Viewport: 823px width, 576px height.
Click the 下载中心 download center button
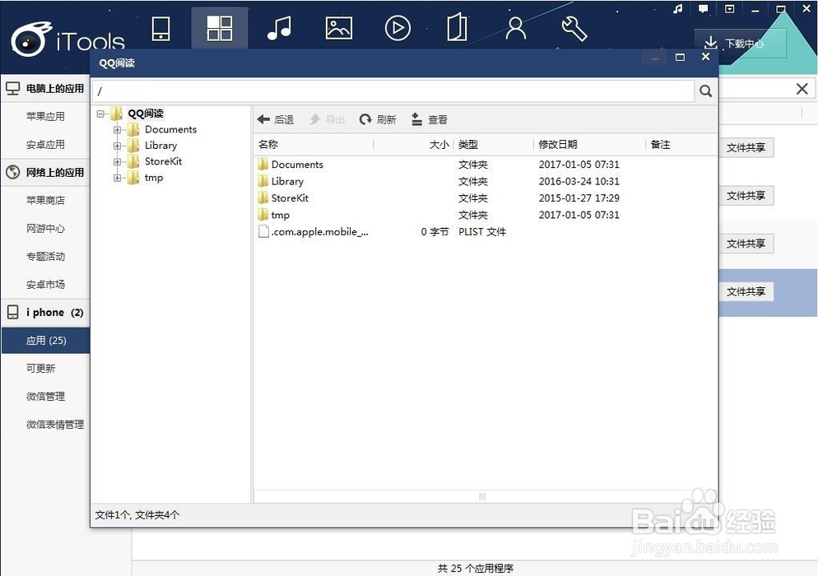pyautogui.click(x=740, y=43)
